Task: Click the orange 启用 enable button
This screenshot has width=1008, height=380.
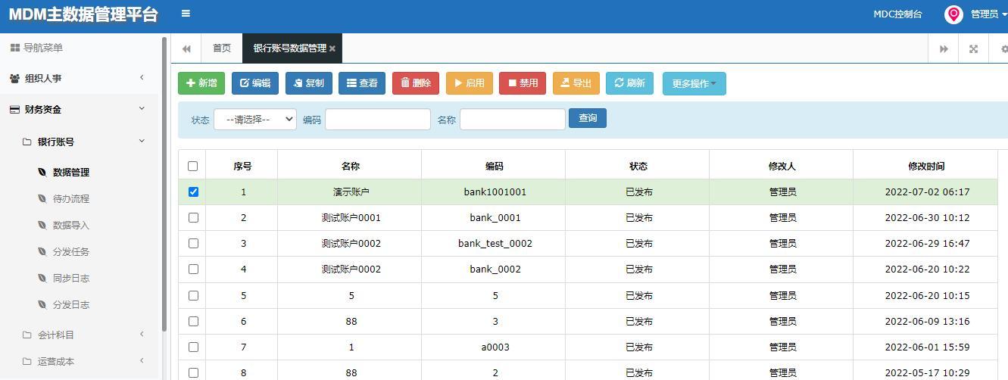Action: pyautogui.click(x=470, y=83)
